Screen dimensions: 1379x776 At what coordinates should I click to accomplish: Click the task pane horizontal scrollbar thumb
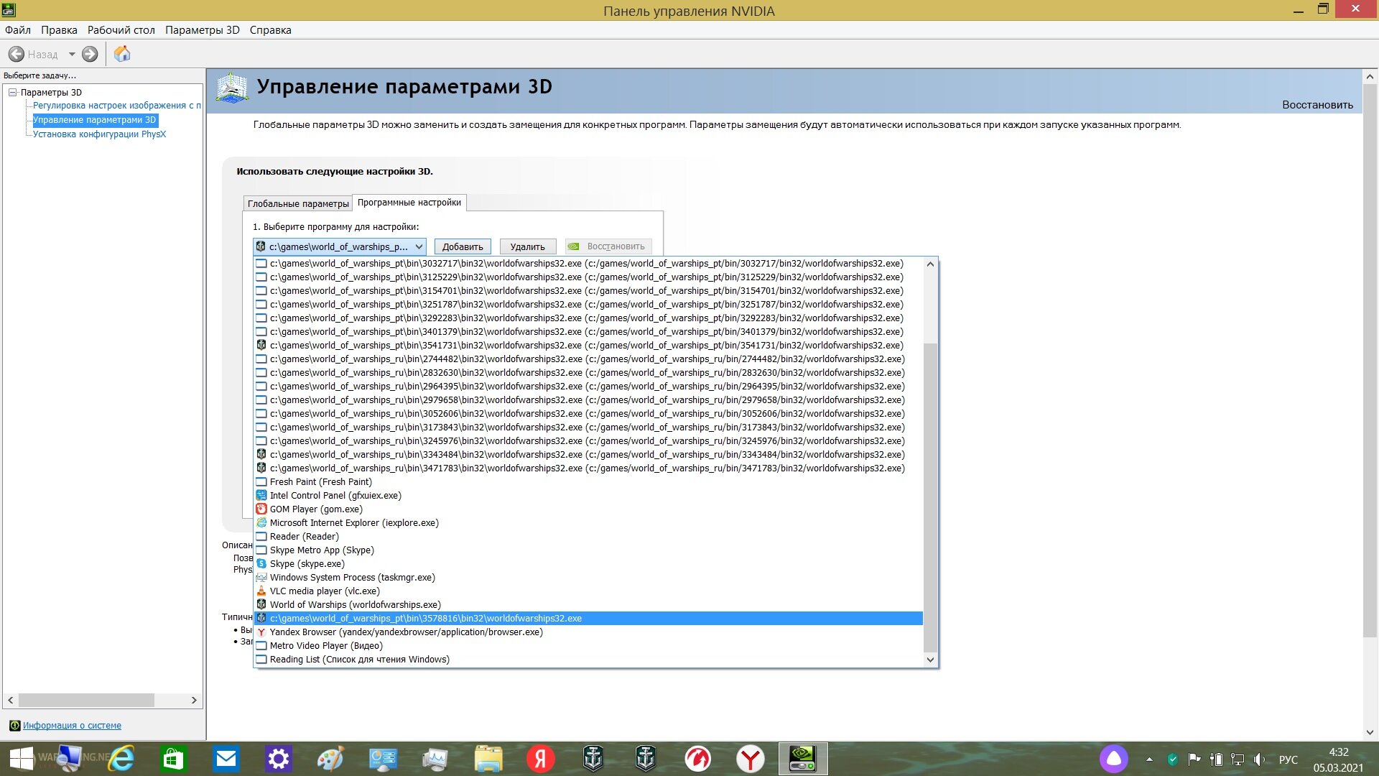(x=86, y=700)
